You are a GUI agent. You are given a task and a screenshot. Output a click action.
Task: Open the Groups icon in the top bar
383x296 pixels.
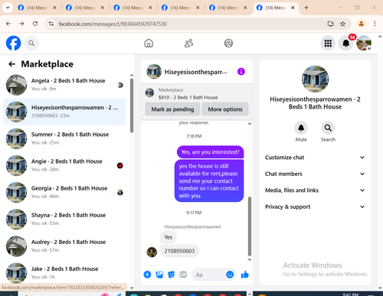[228, 43]
